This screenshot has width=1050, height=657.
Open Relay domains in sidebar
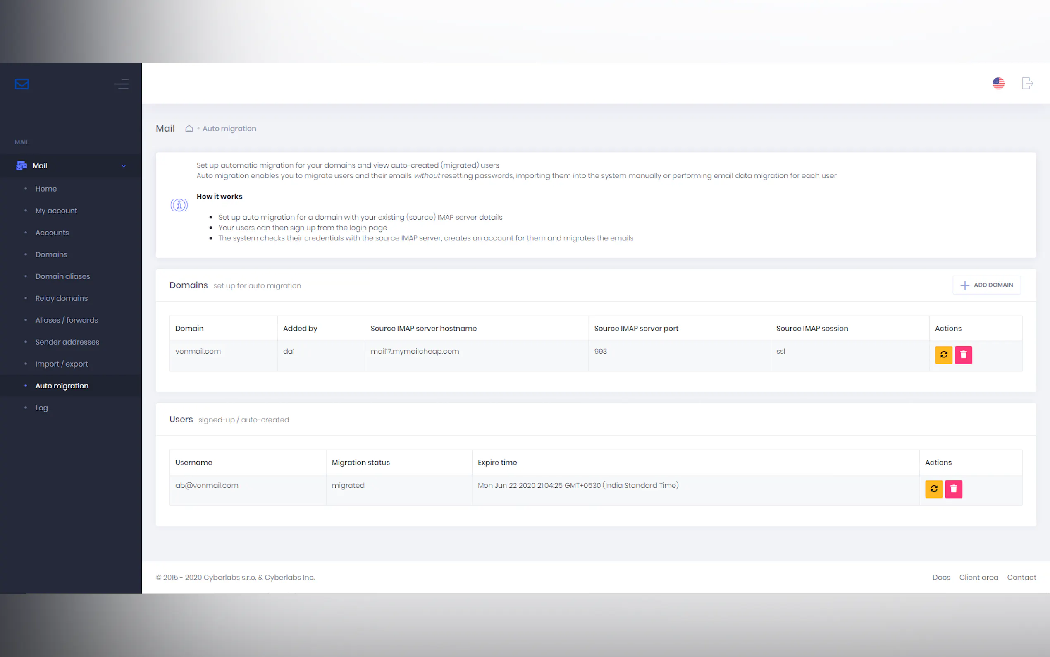pyautogui.click(x=61, y=298)
